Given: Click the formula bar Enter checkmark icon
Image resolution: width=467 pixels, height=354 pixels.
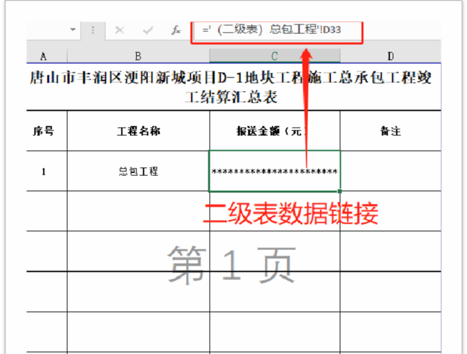Looking at the screenshot, I should coord(148,30).
